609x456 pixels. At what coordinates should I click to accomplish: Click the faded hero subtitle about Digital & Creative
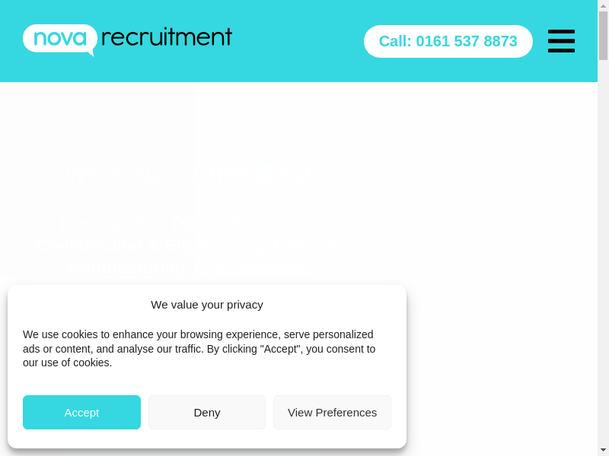tap(185, 223)
